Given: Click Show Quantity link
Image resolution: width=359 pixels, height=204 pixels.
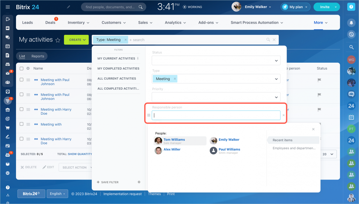Looking at the screenshot, I should [x=80, y=154].
